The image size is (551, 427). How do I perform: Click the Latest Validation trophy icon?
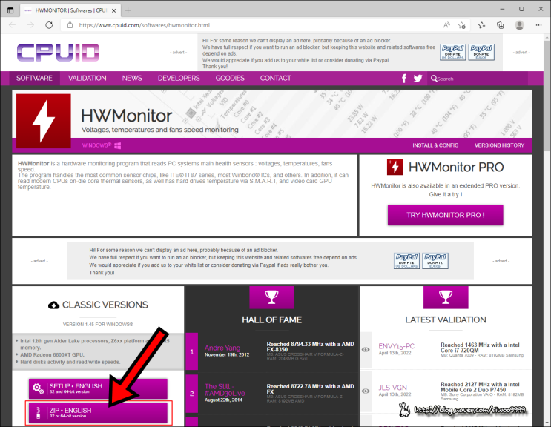(x=446, y=297)
